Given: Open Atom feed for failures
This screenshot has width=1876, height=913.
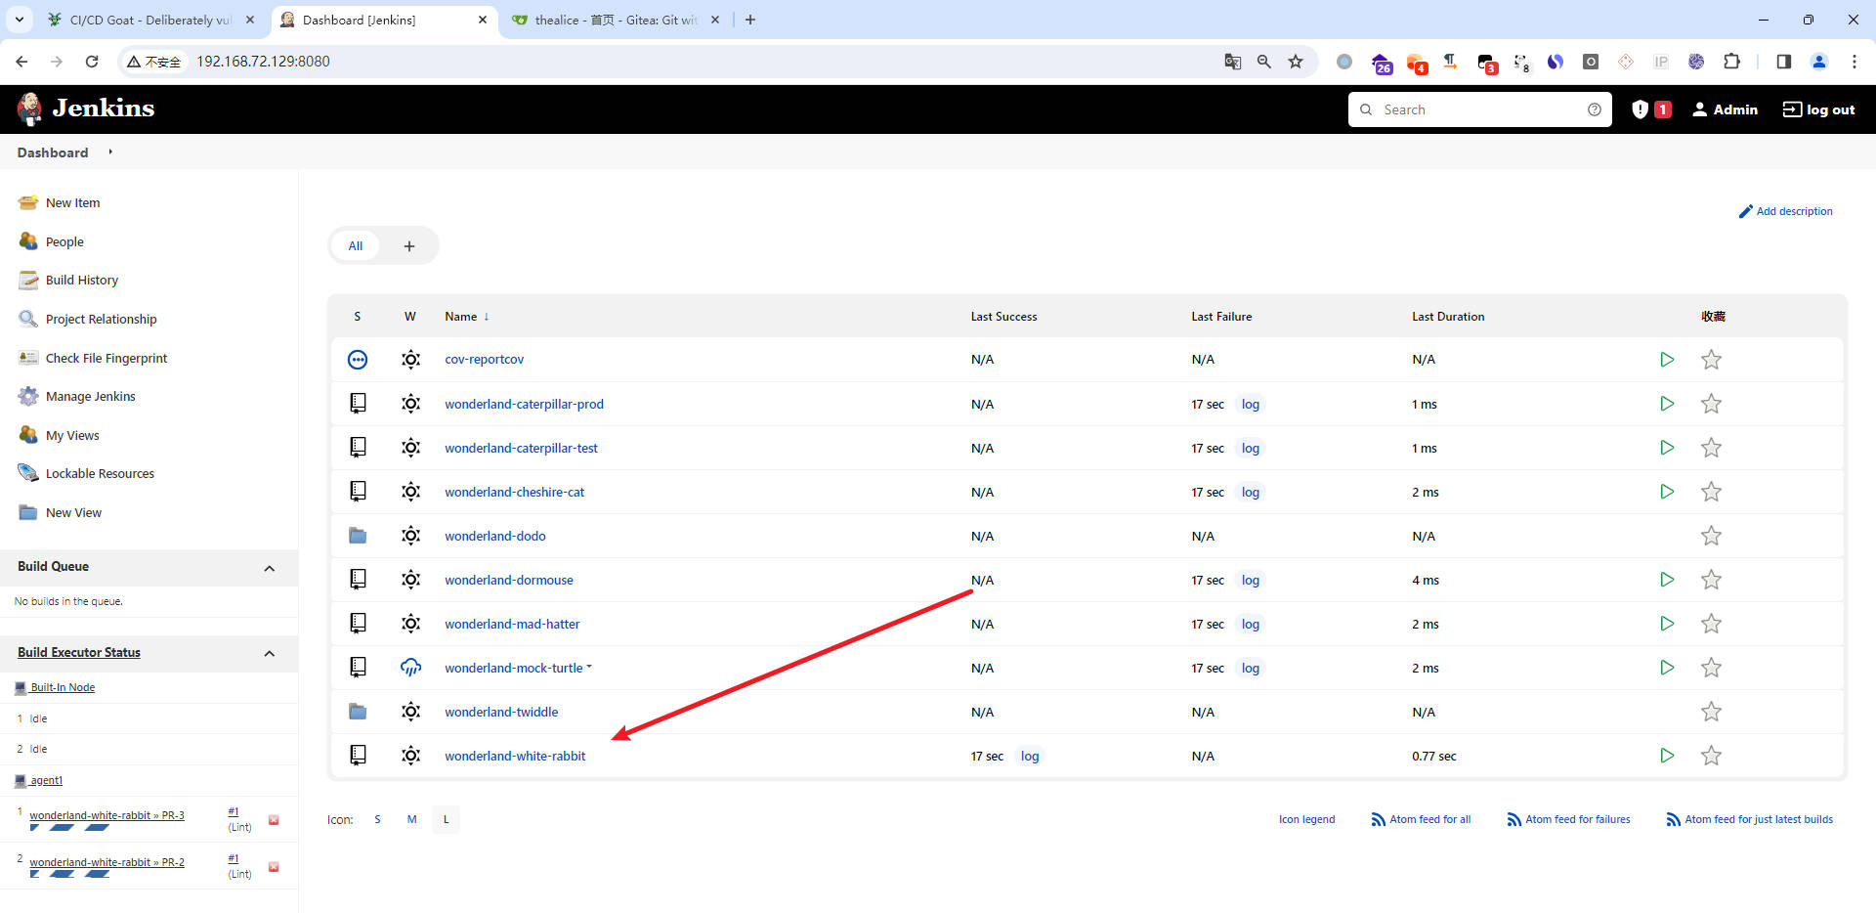Looking at the screenshot, I should point(1569,819).
